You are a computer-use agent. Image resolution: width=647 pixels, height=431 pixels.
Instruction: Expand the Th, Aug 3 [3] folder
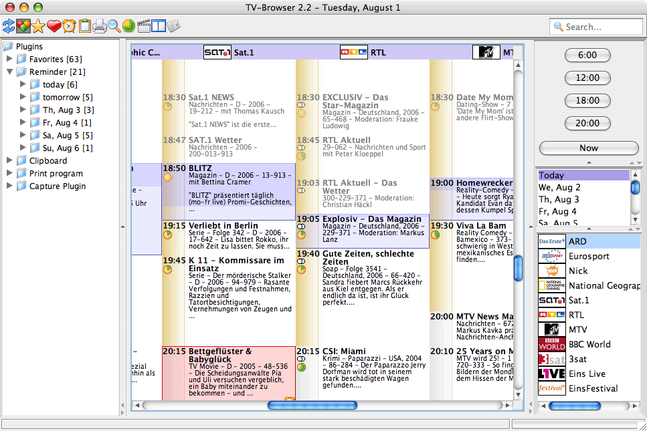pyautogui.click(x=23, y=110)
